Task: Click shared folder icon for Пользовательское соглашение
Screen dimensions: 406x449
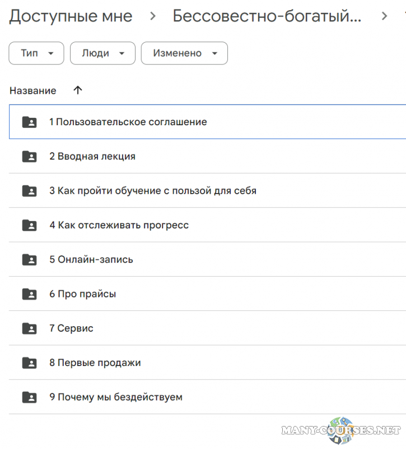Action: point(29,122)
